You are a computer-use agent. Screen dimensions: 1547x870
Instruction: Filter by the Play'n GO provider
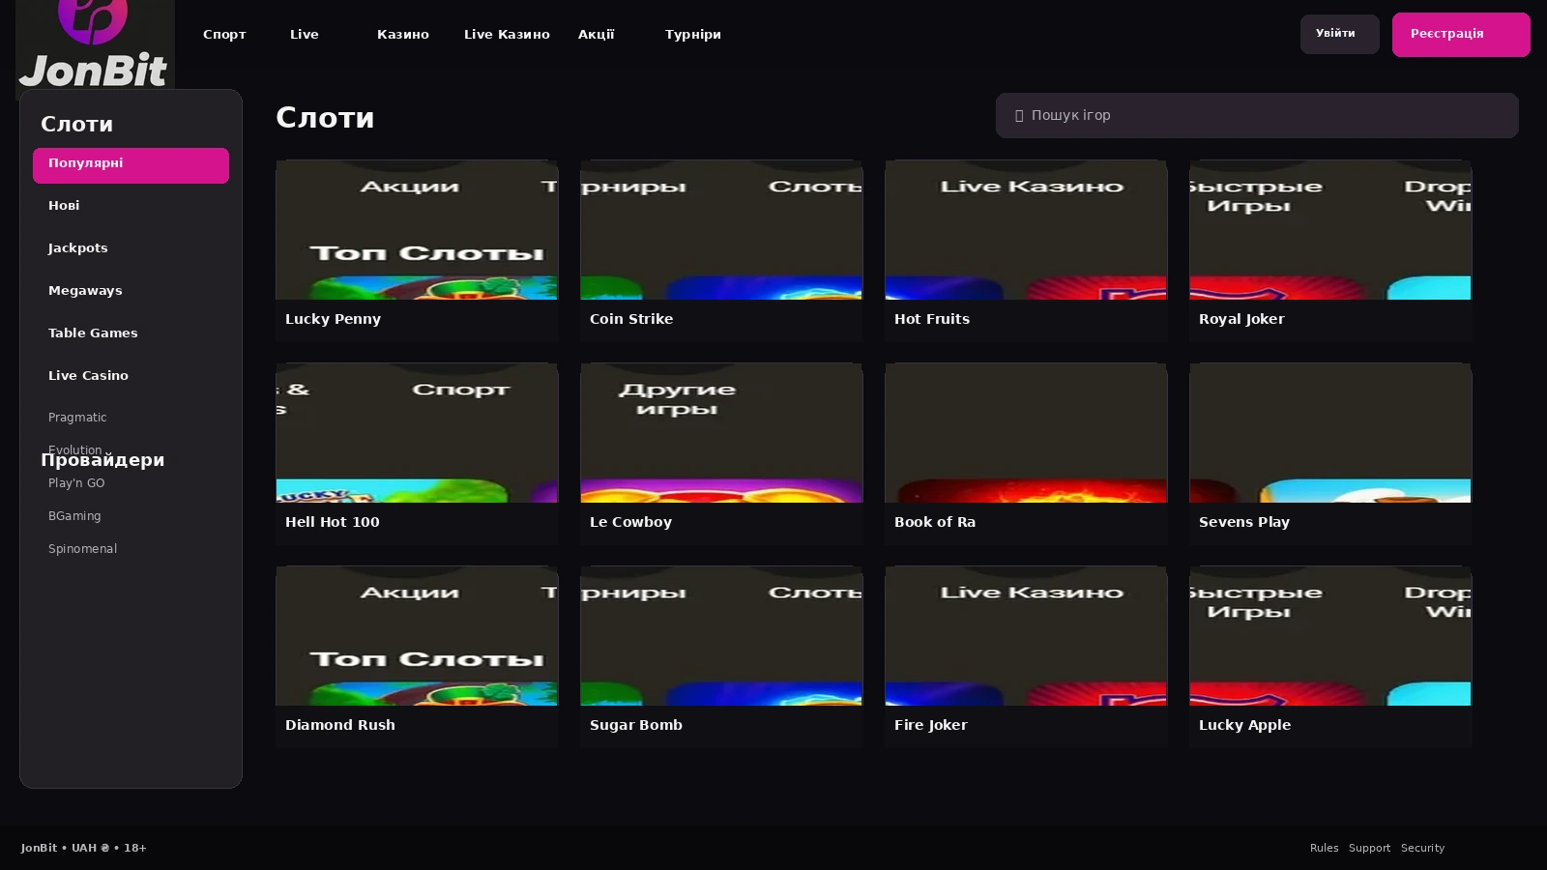76,483
